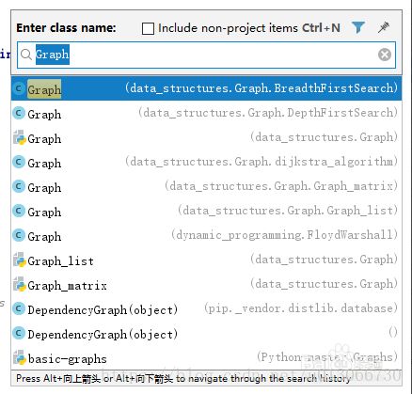Enable Include non-project items checkbox

[148, 28]
